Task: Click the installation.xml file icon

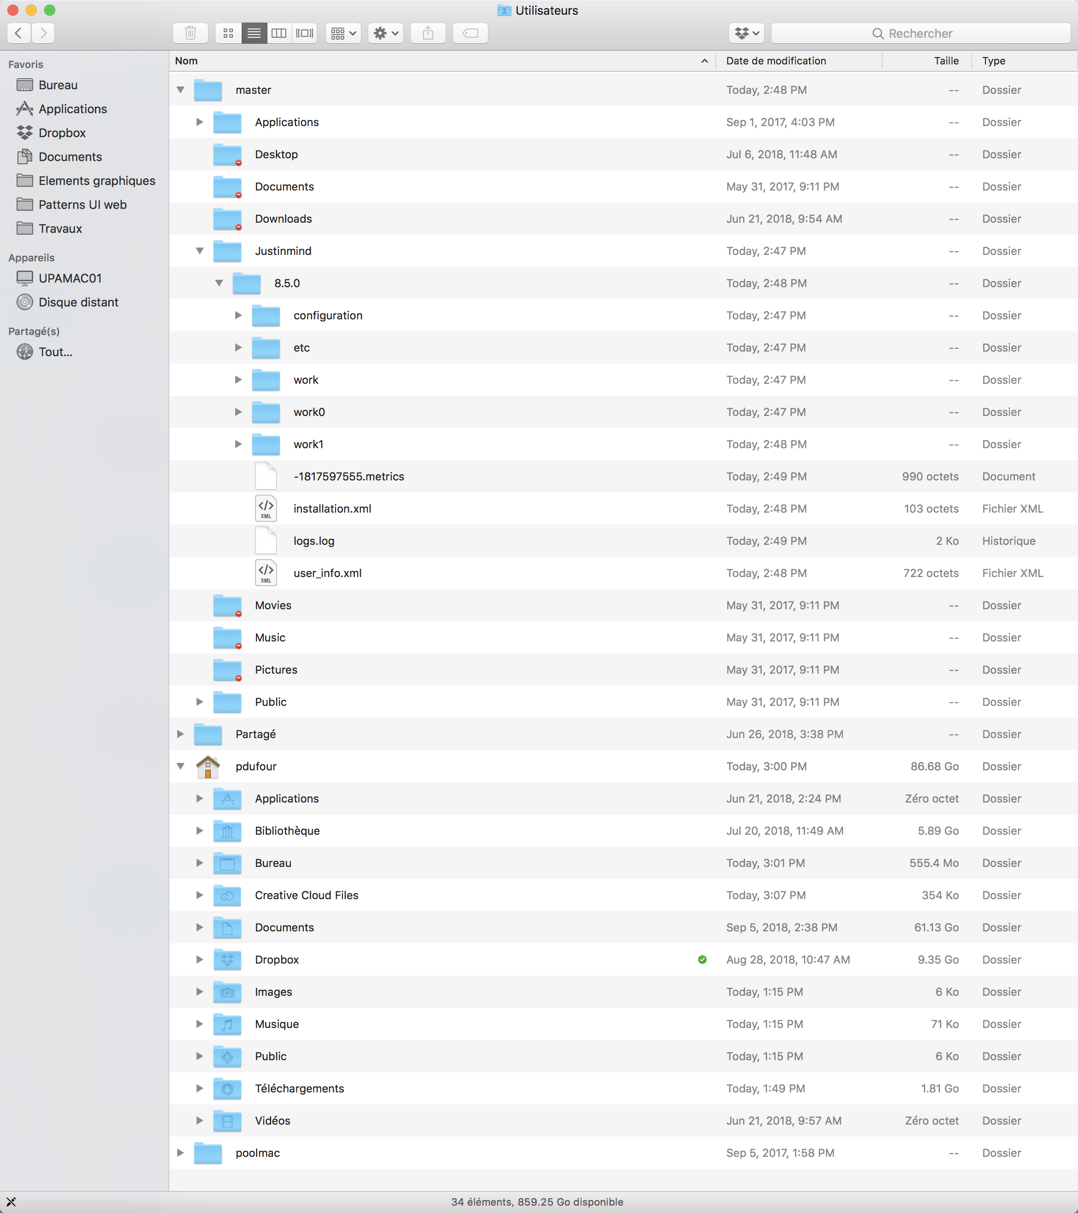Action: point(266,508)
